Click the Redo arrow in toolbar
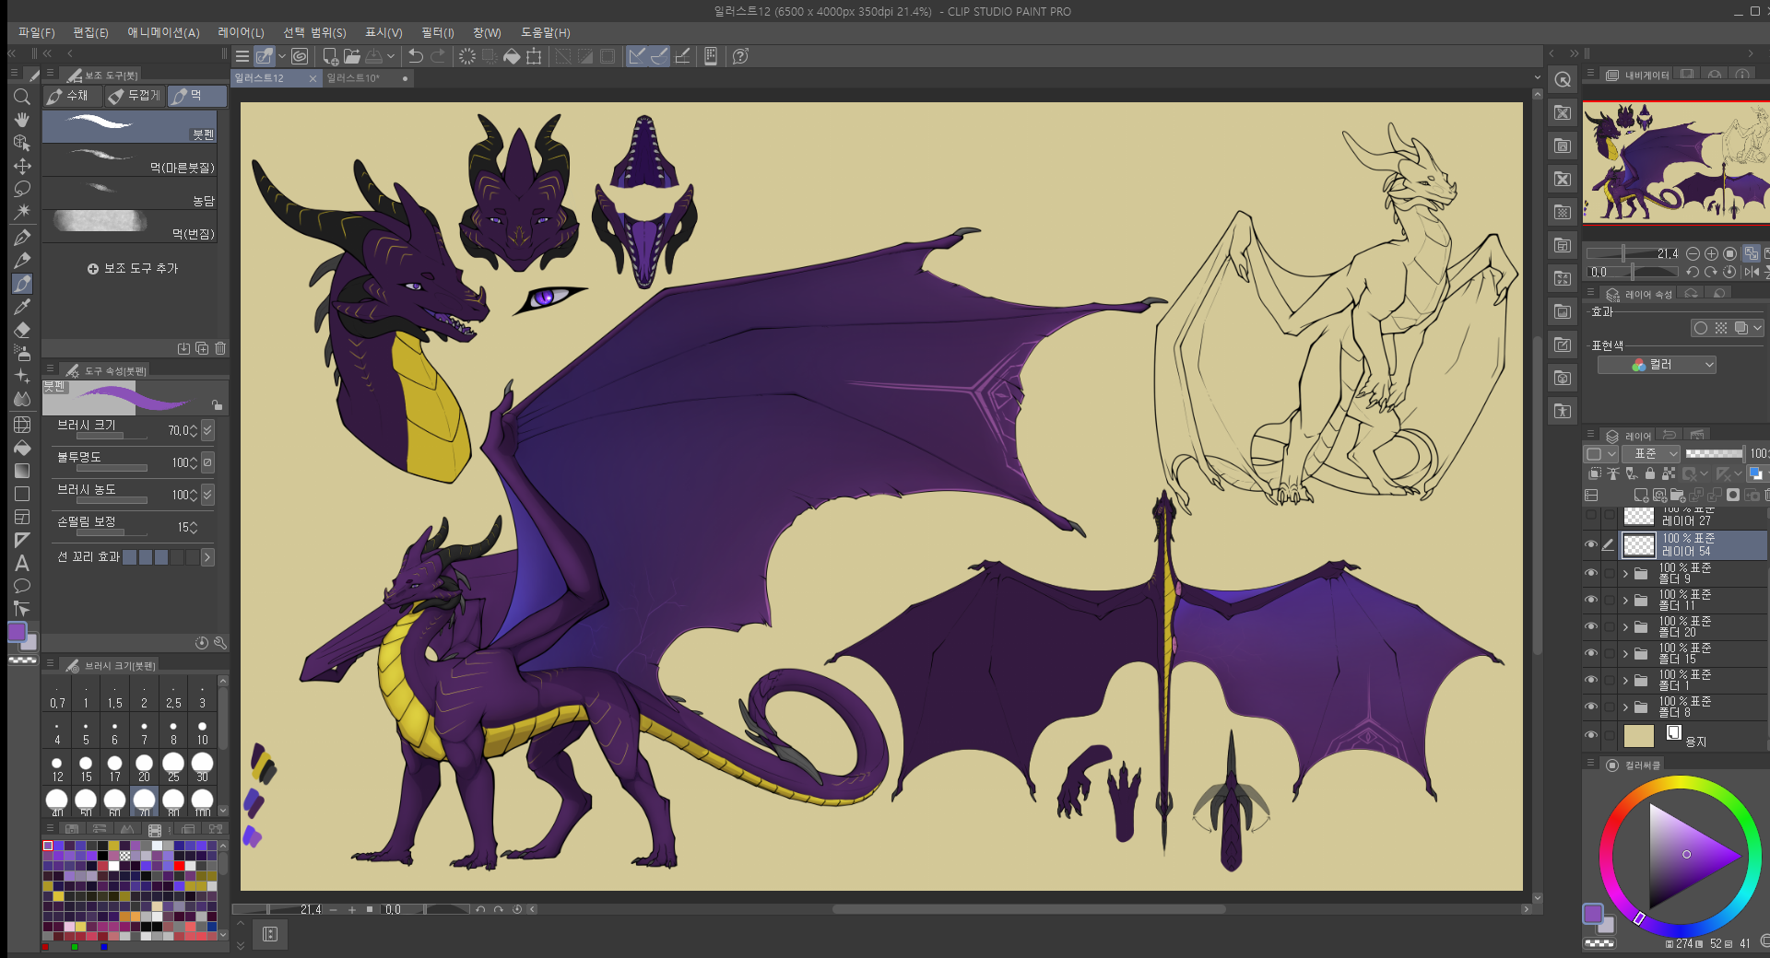This screenshot has width=1770, height=958. 438,56
